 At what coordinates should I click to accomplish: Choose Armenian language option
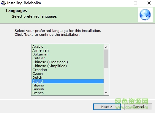click(68, 50)
